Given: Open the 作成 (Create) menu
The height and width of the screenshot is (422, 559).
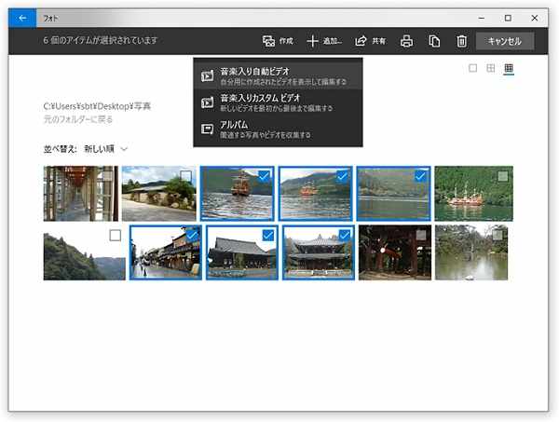Looking at the screenshot, I should coord(278,41).
